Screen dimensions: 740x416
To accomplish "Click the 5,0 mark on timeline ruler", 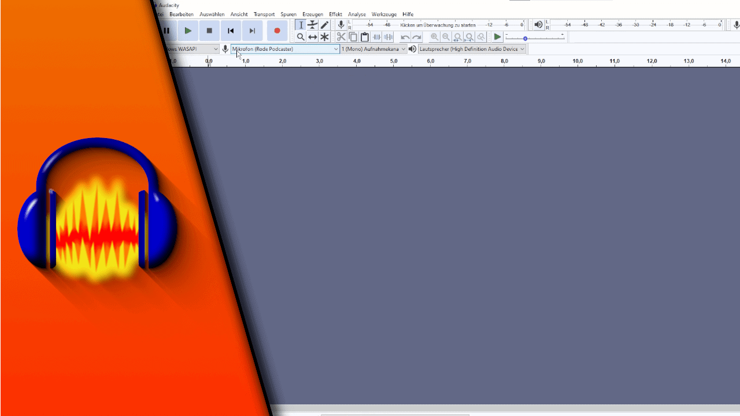I will click(394, 61).
